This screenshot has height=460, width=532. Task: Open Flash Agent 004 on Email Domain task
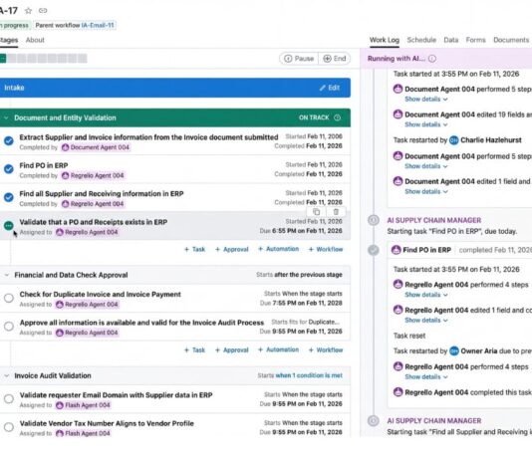(x=83, y=405)
